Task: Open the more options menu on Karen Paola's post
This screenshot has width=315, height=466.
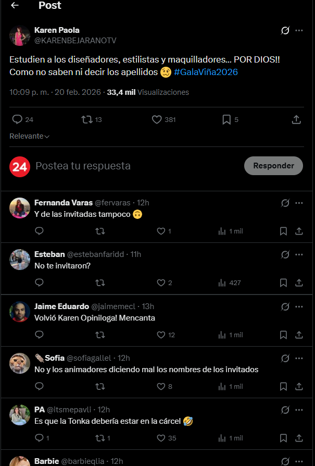Action: [x=299, y=31]
